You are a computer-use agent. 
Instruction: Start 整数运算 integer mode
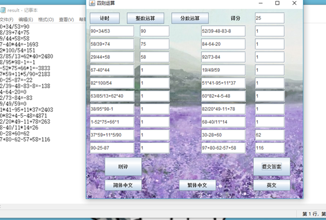coord(145,18)
